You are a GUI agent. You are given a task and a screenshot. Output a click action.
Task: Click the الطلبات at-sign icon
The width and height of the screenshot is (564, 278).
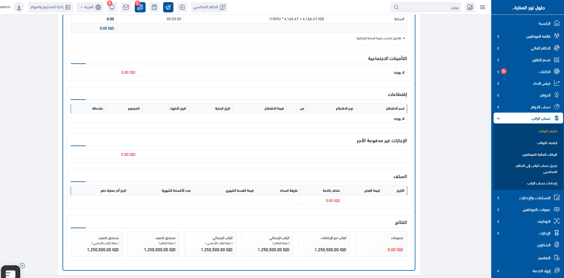pyautogui.click(x=557, y=72)
